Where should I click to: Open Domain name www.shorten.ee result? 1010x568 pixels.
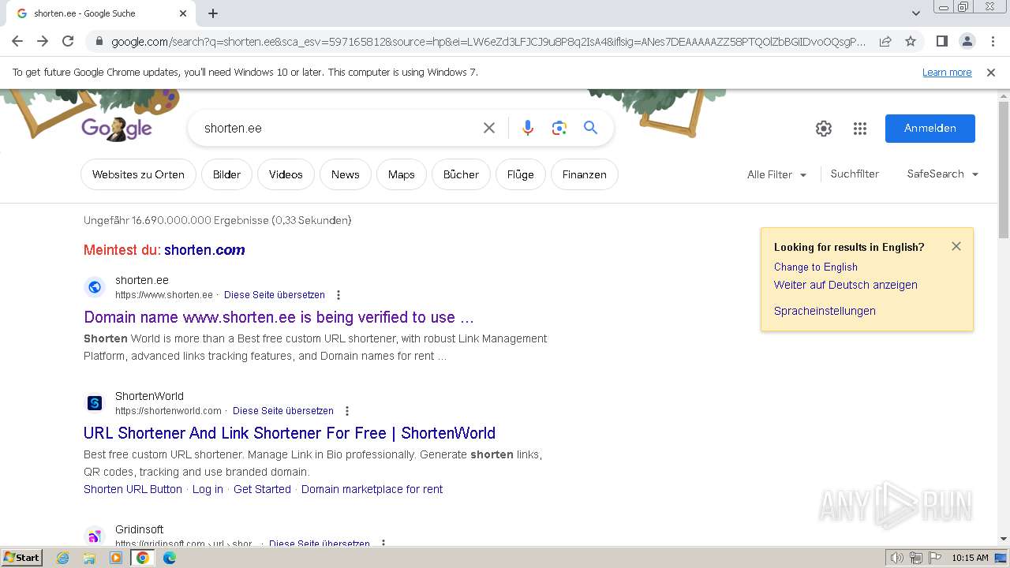click(x=279, y=317)
